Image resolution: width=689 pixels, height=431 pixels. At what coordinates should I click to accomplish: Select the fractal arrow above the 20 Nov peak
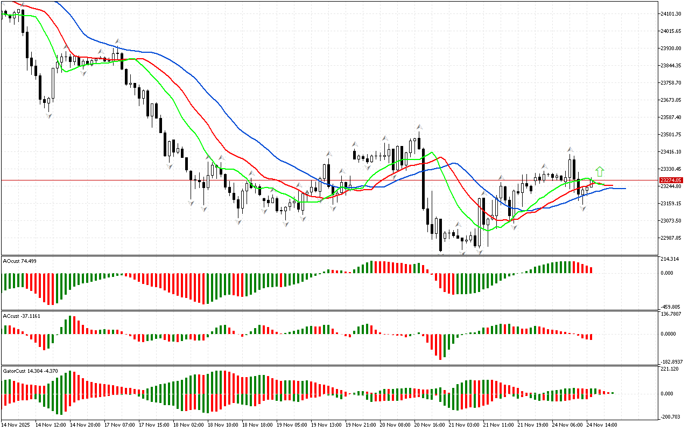tap(418, 127)
